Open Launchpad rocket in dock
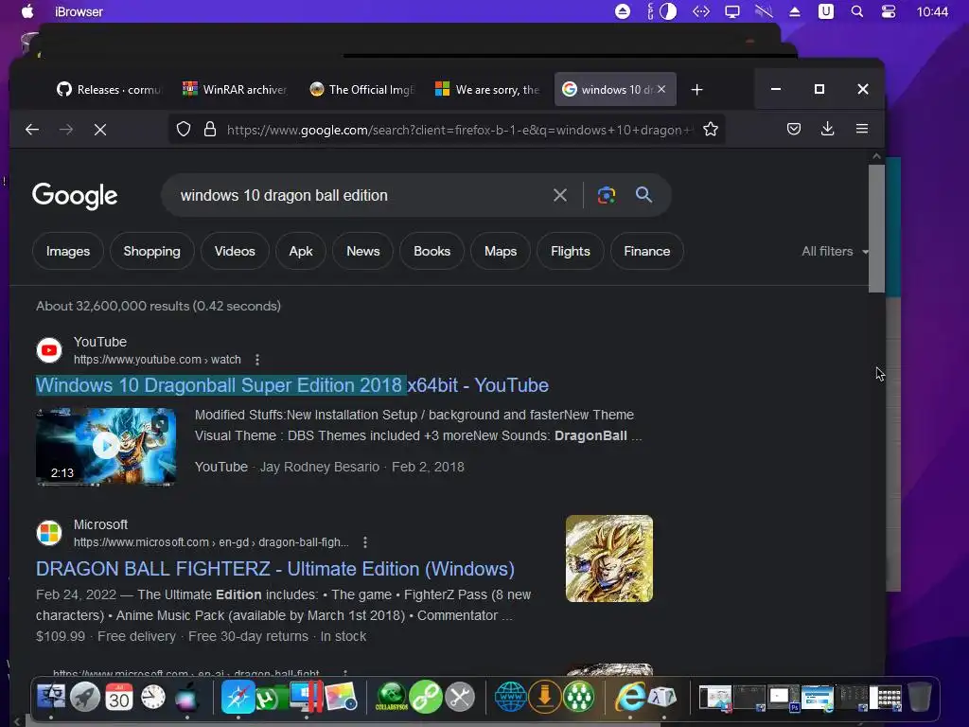Viewport: 969px width, 727px height. pyautogui.click(x=84, y=698)
